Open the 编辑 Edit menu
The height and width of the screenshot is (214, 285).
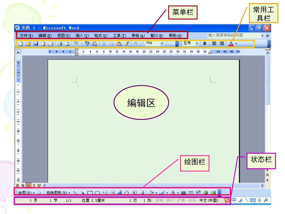[45, 36]
